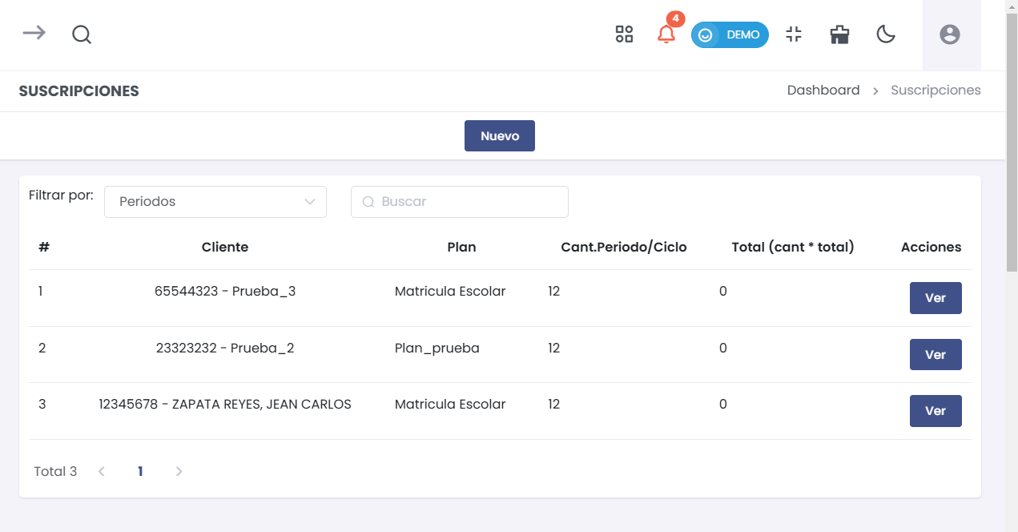Click Ver for 23323232 - Prueba_2 row
The width and height of the screenshot is (1018, 532).
[935, 355]
